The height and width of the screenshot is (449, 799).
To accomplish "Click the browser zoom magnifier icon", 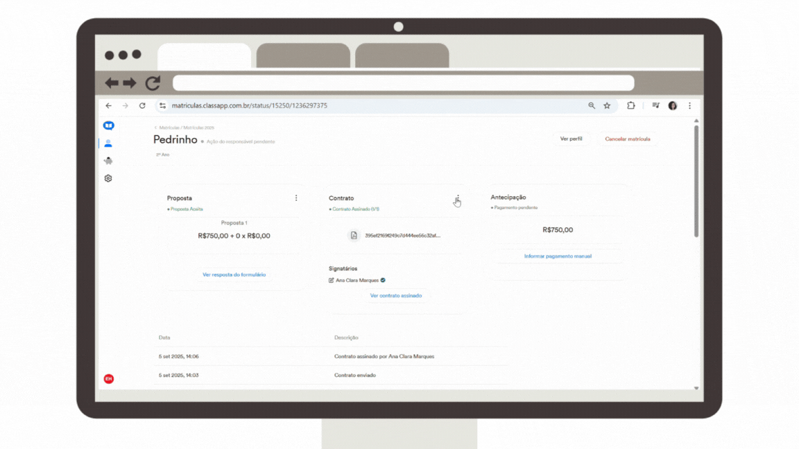I will point(592,106).
